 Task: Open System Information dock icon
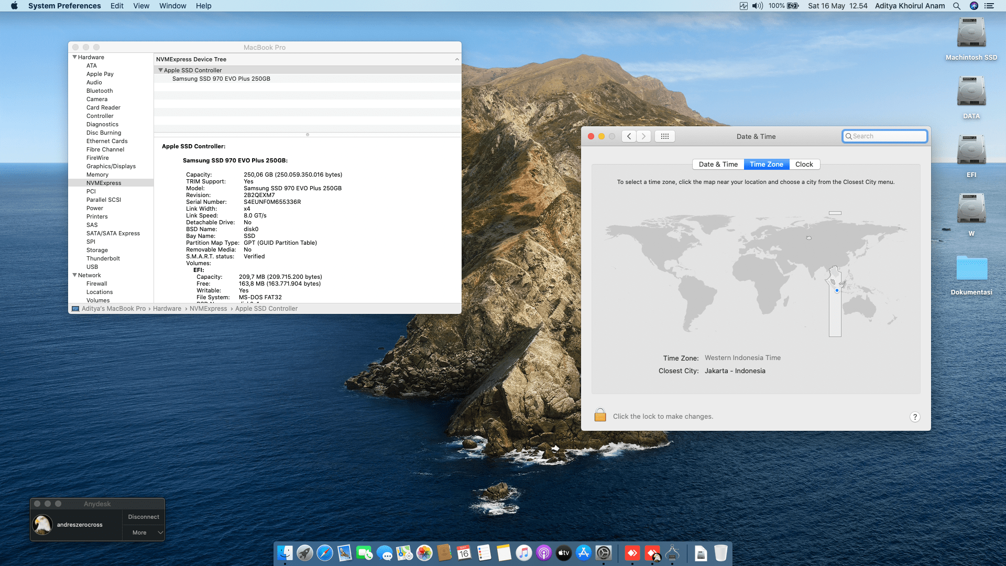pos(672,553)
